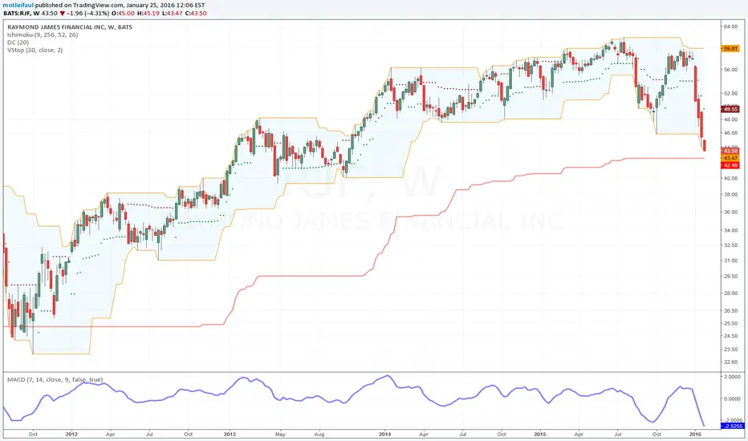Image resolution: width=748 pixels, height=441 pixels.
Task: Click the 38.00 price axis label
Action: (x=730, y=195)
